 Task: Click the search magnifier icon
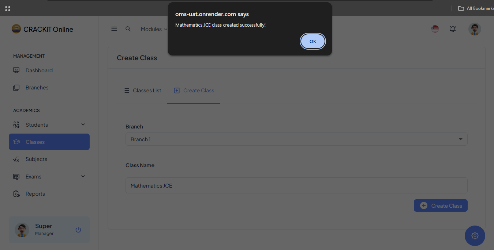click(x=128, y=29)
